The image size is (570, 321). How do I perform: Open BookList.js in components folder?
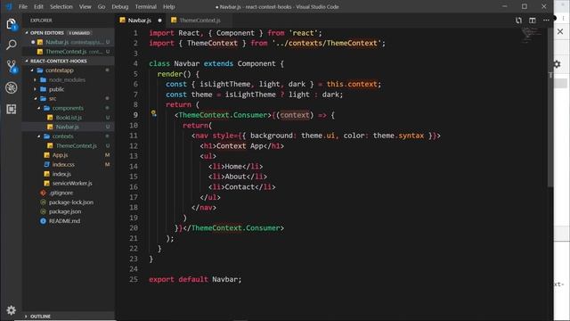(69, 118)
